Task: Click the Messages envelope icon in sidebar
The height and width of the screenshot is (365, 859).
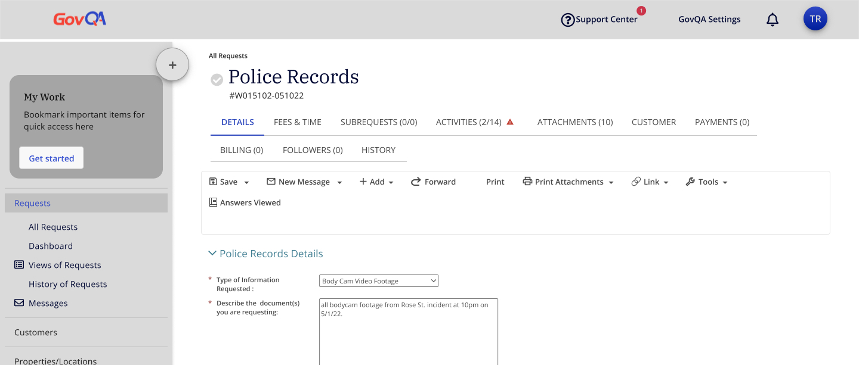Action: (19, 303)
